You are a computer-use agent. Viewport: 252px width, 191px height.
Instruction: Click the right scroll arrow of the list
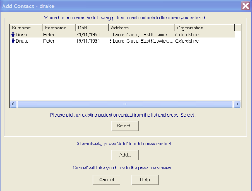click(237, 104)
